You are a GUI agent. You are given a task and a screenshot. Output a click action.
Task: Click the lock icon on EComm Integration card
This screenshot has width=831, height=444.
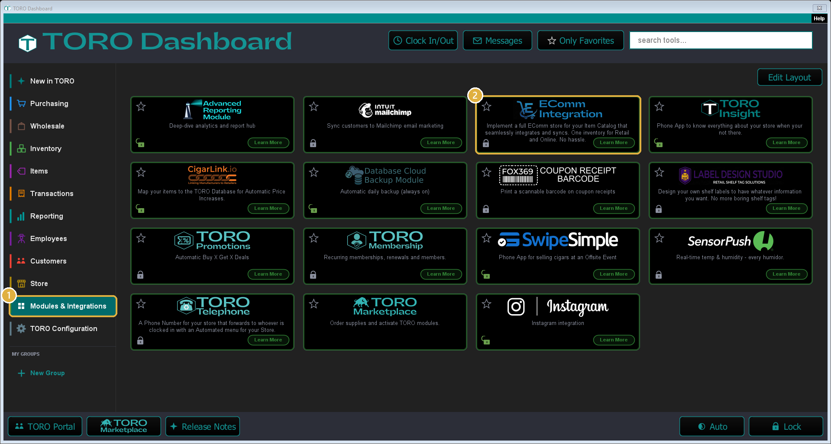point(486,143)
